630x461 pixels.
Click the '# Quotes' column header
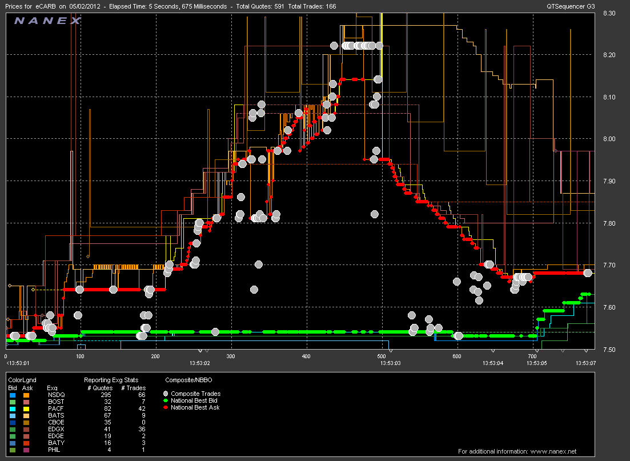100,388
